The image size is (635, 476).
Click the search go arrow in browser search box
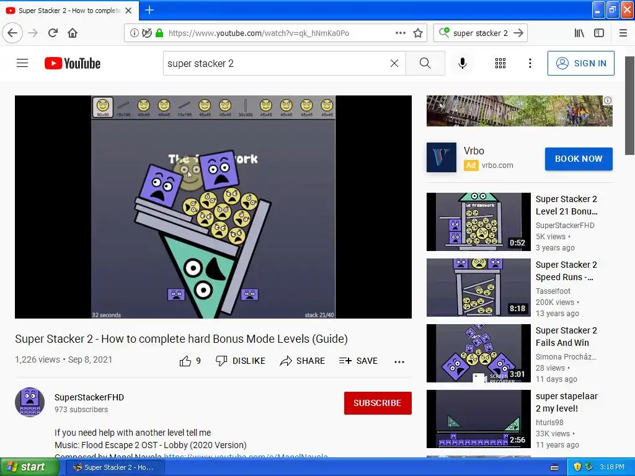point(518,33)
